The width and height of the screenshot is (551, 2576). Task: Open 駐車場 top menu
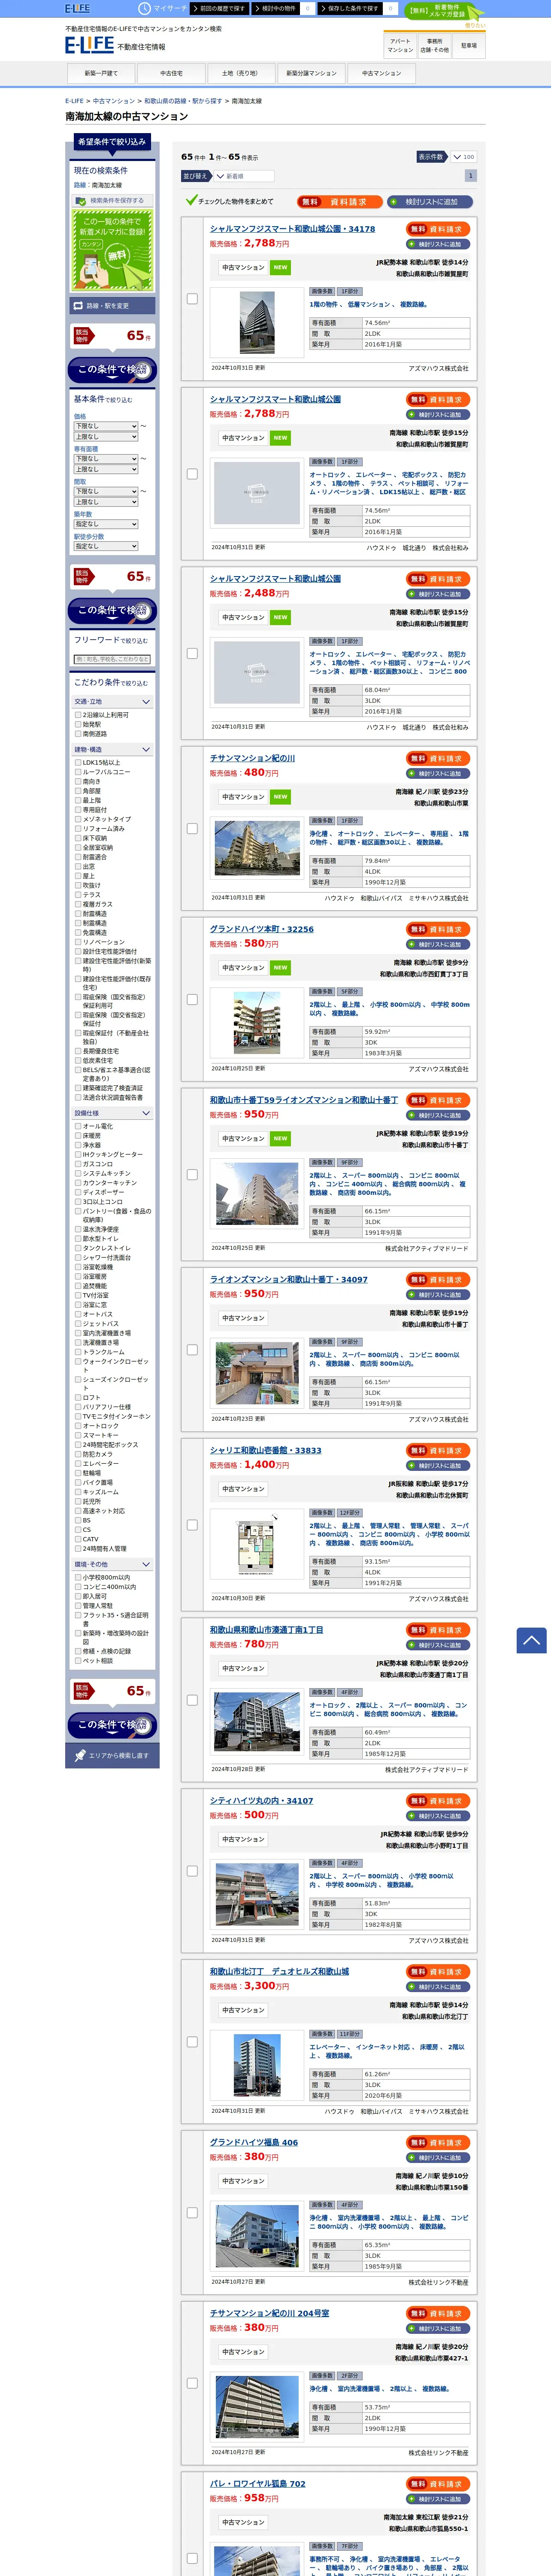tap(468, 45)
